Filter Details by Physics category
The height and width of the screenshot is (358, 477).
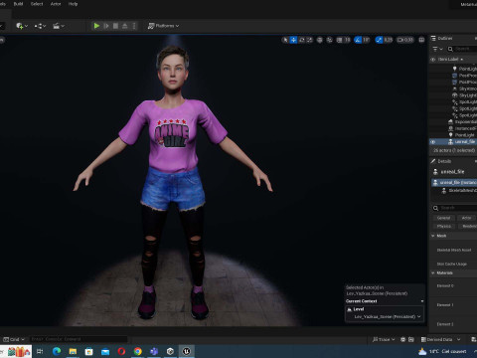pos(444,226)
